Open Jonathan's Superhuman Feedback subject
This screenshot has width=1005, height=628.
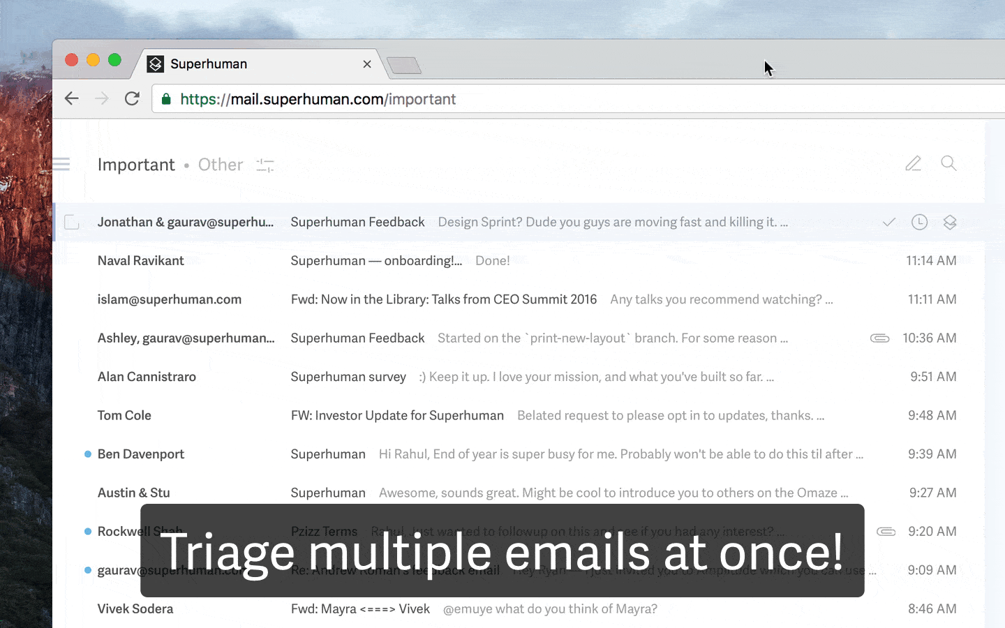[x=357, y=223]
